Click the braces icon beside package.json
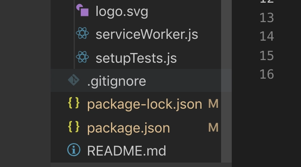The image size is (301, 167). click(74, 127)
